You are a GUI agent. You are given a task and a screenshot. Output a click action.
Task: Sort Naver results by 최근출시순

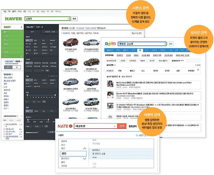point(66,33)
